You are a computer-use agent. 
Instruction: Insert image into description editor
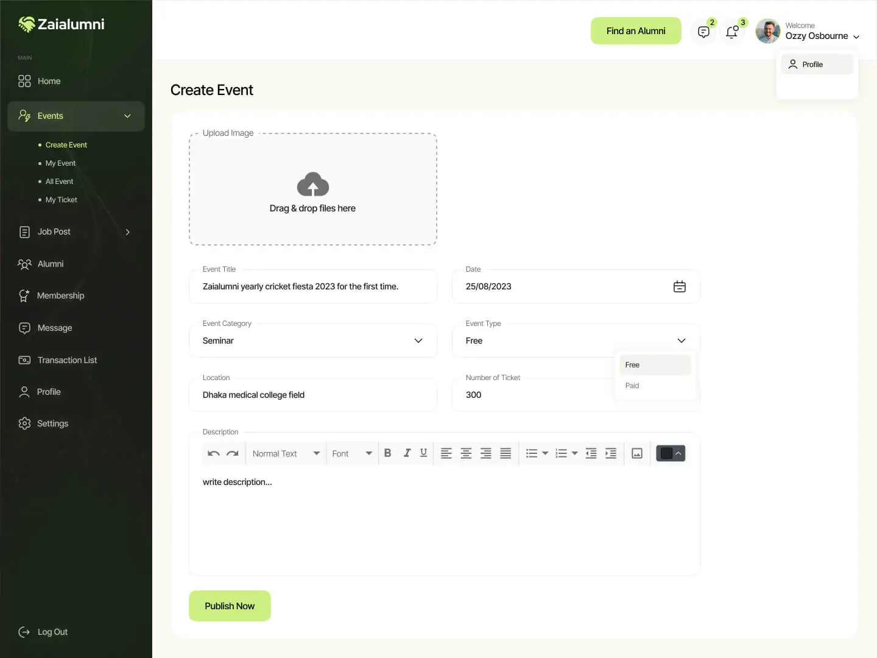(x=637, y=453)
